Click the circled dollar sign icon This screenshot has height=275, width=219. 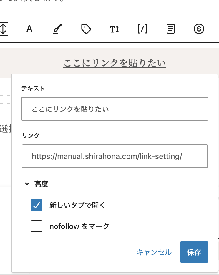[x=199, y=29]
